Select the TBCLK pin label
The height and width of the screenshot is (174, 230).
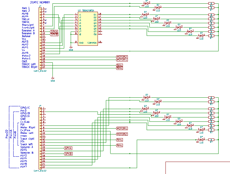26,19
